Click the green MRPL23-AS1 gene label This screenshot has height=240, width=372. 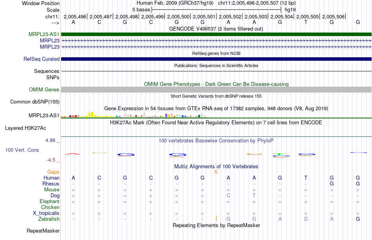[44, 34]
